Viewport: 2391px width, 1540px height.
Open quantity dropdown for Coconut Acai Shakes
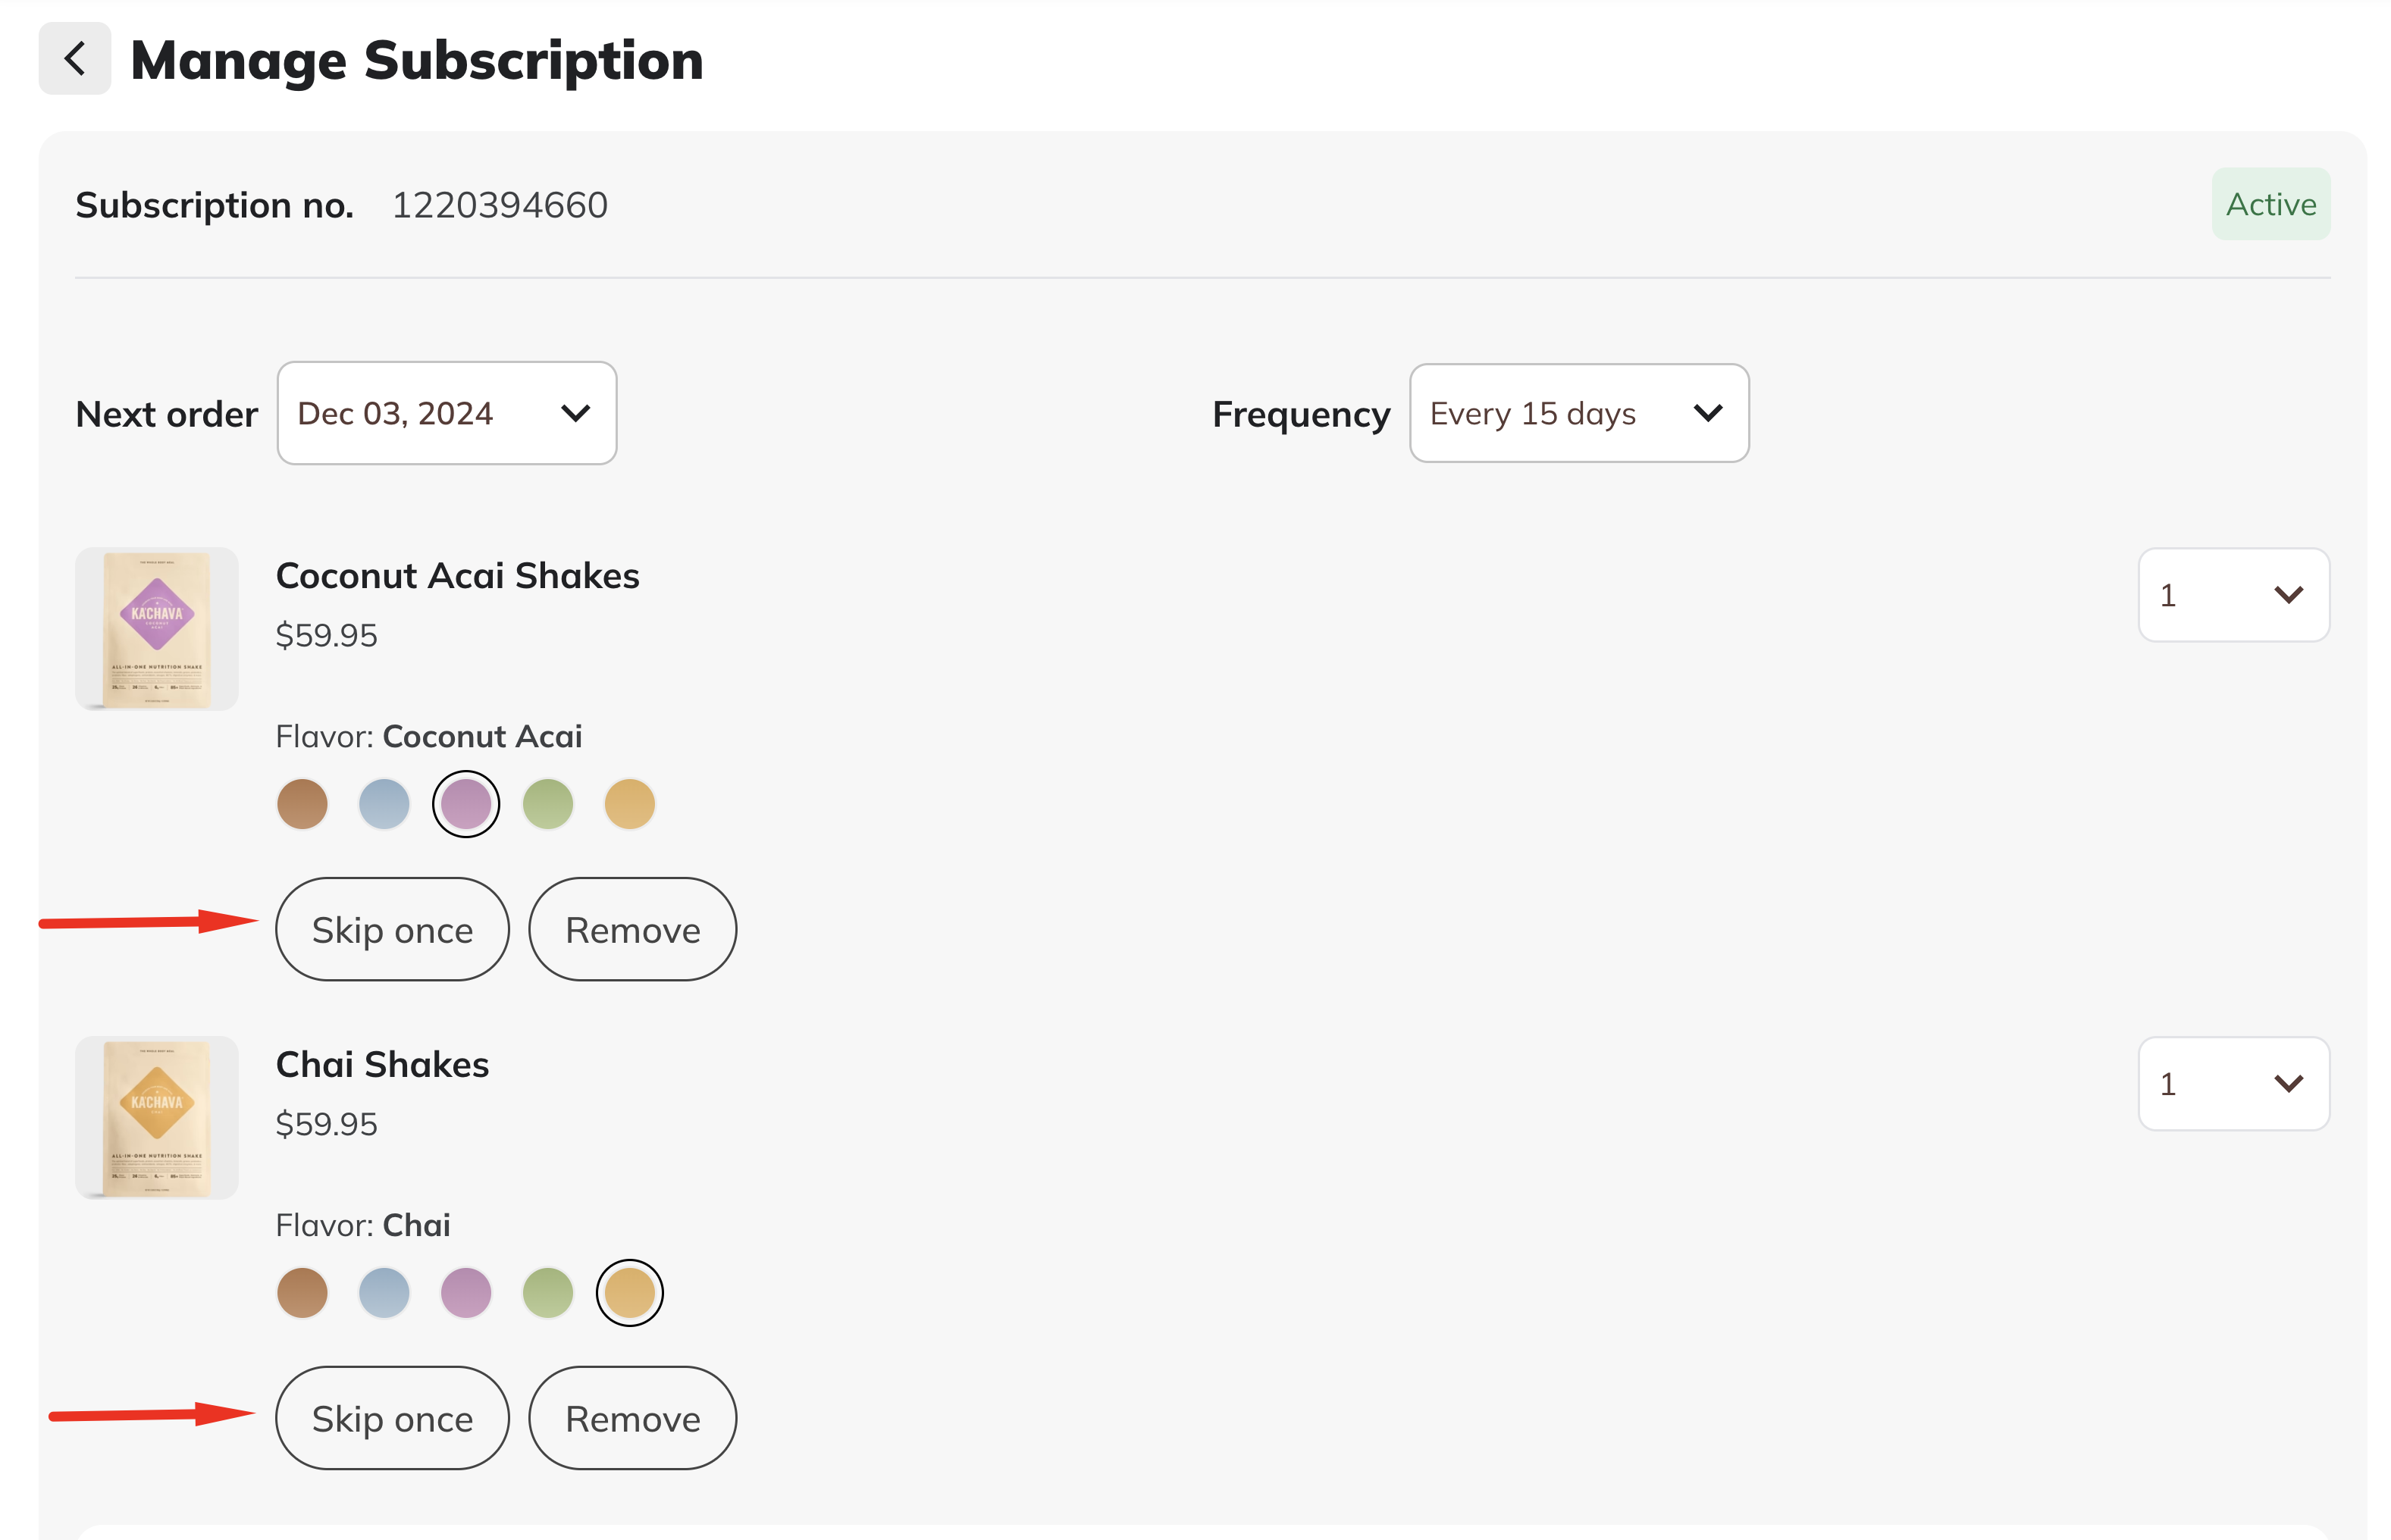pos(2233,595)
